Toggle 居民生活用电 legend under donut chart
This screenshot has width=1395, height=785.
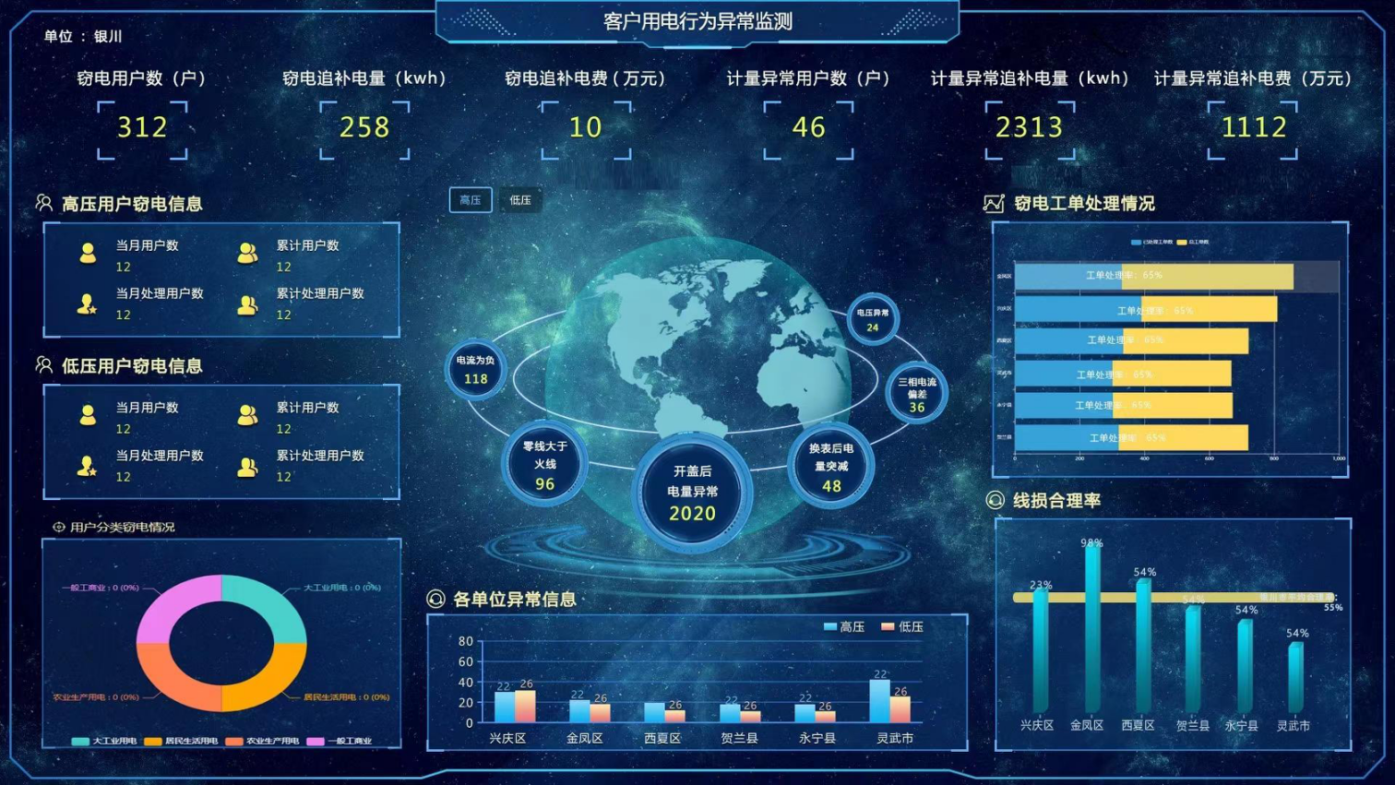pos(181,741)
